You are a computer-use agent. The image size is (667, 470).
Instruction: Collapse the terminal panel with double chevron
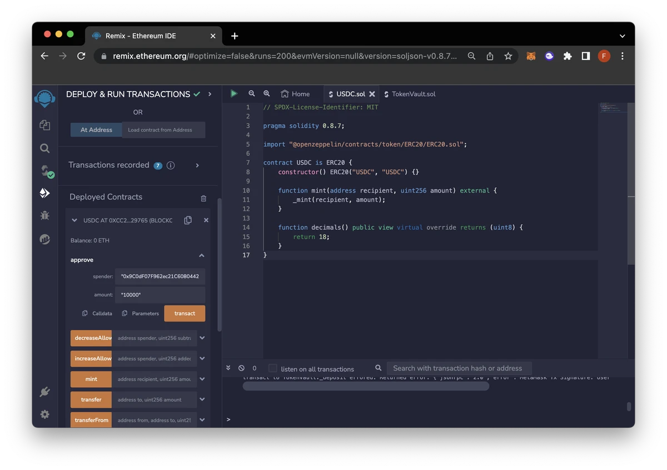(x=228, y=368)
